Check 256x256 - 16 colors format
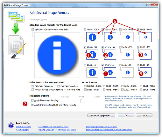Screen dimensions: 162x137 [59, 86]
